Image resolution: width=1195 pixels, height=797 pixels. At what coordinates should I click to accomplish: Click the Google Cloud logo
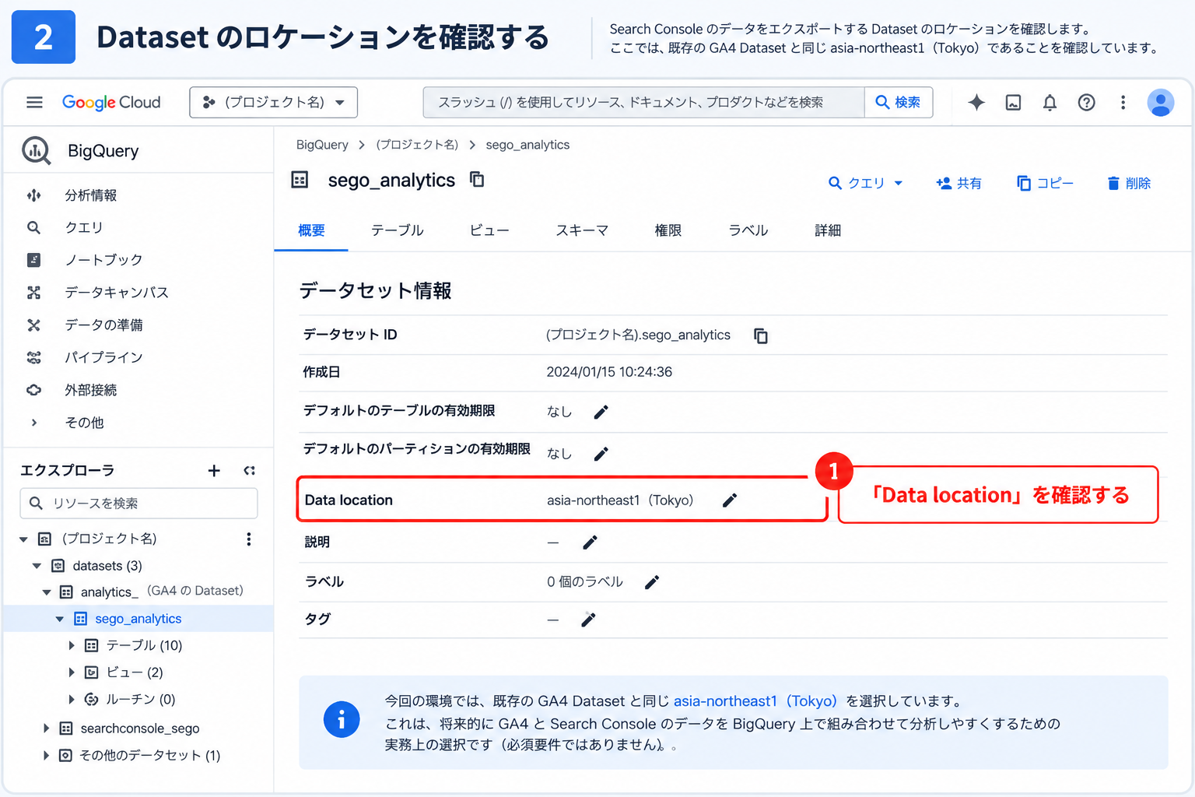click(111, 102)
